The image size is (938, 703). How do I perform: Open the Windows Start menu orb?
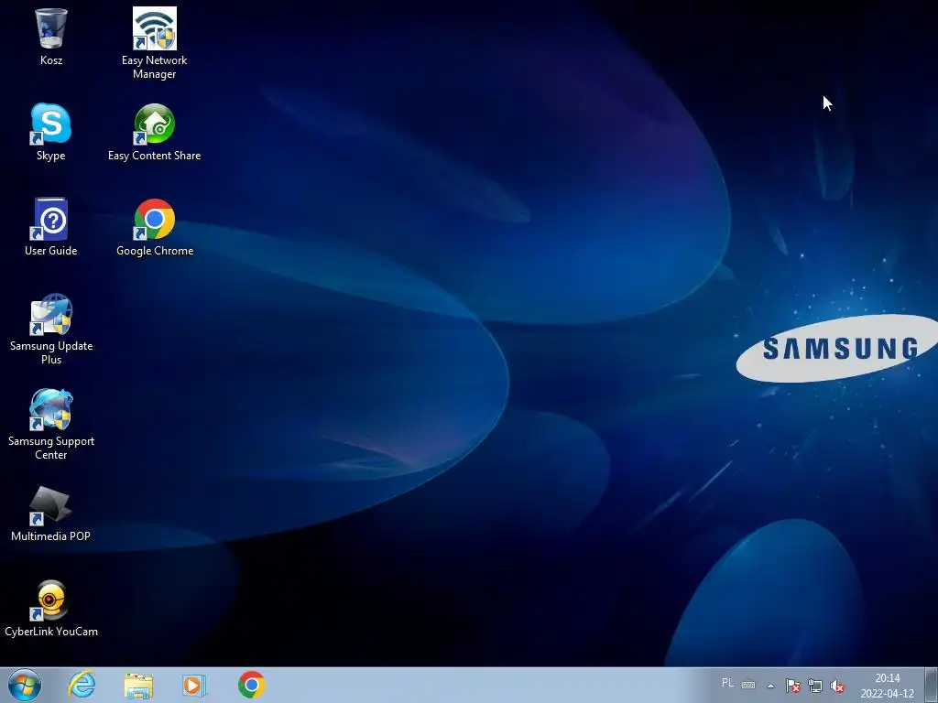[x=25, y=685]
